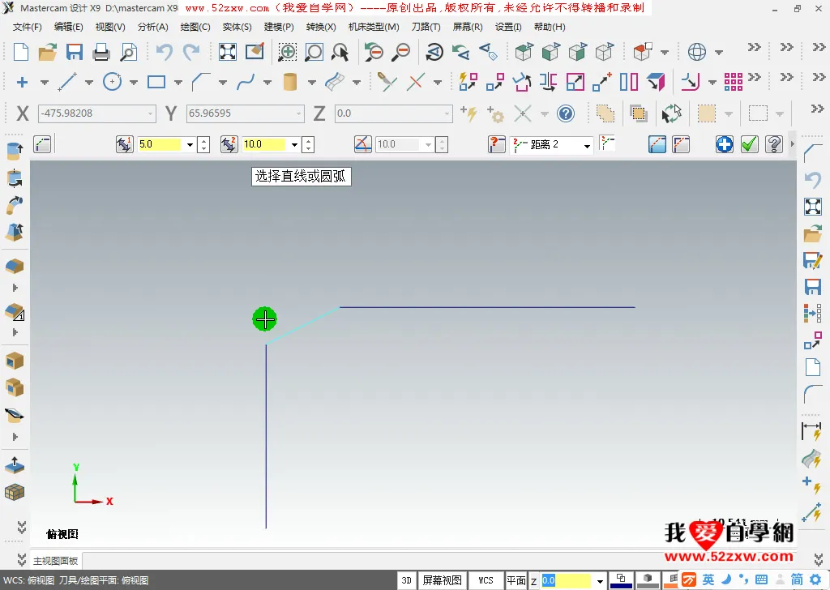This screenshot has height=590, width=830.
Task: Toggle the trim corner option icon
Action: [x=657, y=144]
